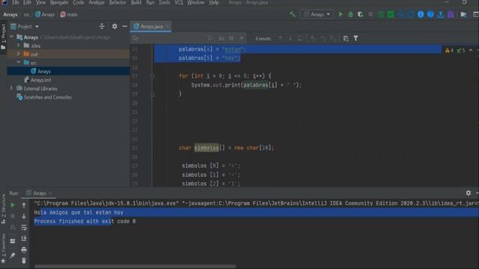Click the layout icon in Run panel
Screen dimensions: 479x269
point(13,241)
